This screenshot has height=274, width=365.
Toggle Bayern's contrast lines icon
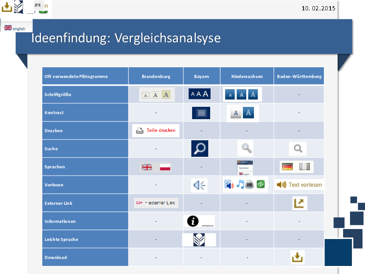(x=201, y=113)
